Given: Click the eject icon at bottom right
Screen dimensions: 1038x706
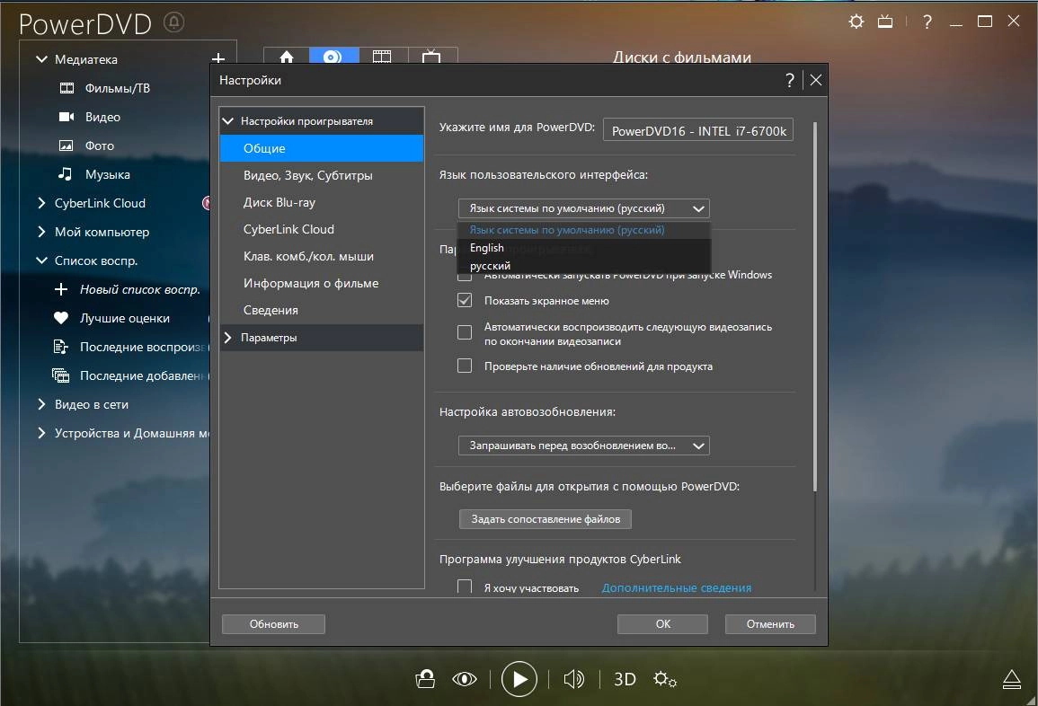Looking at the screenshot, I should 1012,679.
